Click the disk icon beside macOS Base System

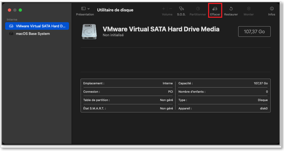(x=11, y=34)
